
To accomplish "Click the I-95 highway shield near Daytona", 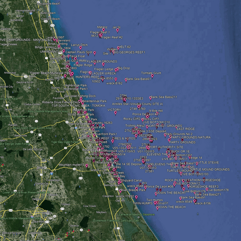I will (76, 128).
